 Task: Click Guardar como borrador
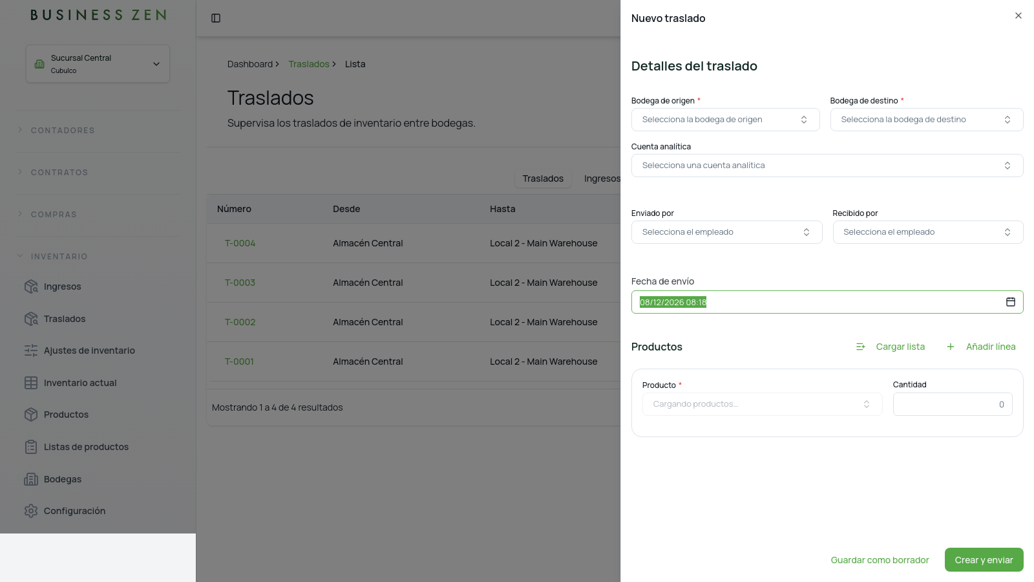pyautogui.click(x=880, y=560)
